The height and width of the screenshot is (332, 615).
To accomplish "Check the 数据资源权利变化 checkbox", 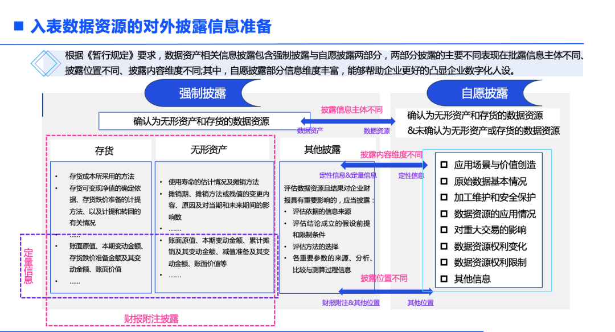I will (444, 246).
